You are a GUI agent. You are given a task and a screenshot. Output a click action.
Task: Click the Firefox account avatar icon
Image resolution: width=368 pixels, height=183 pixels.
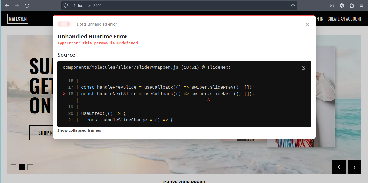click(342, 5)
